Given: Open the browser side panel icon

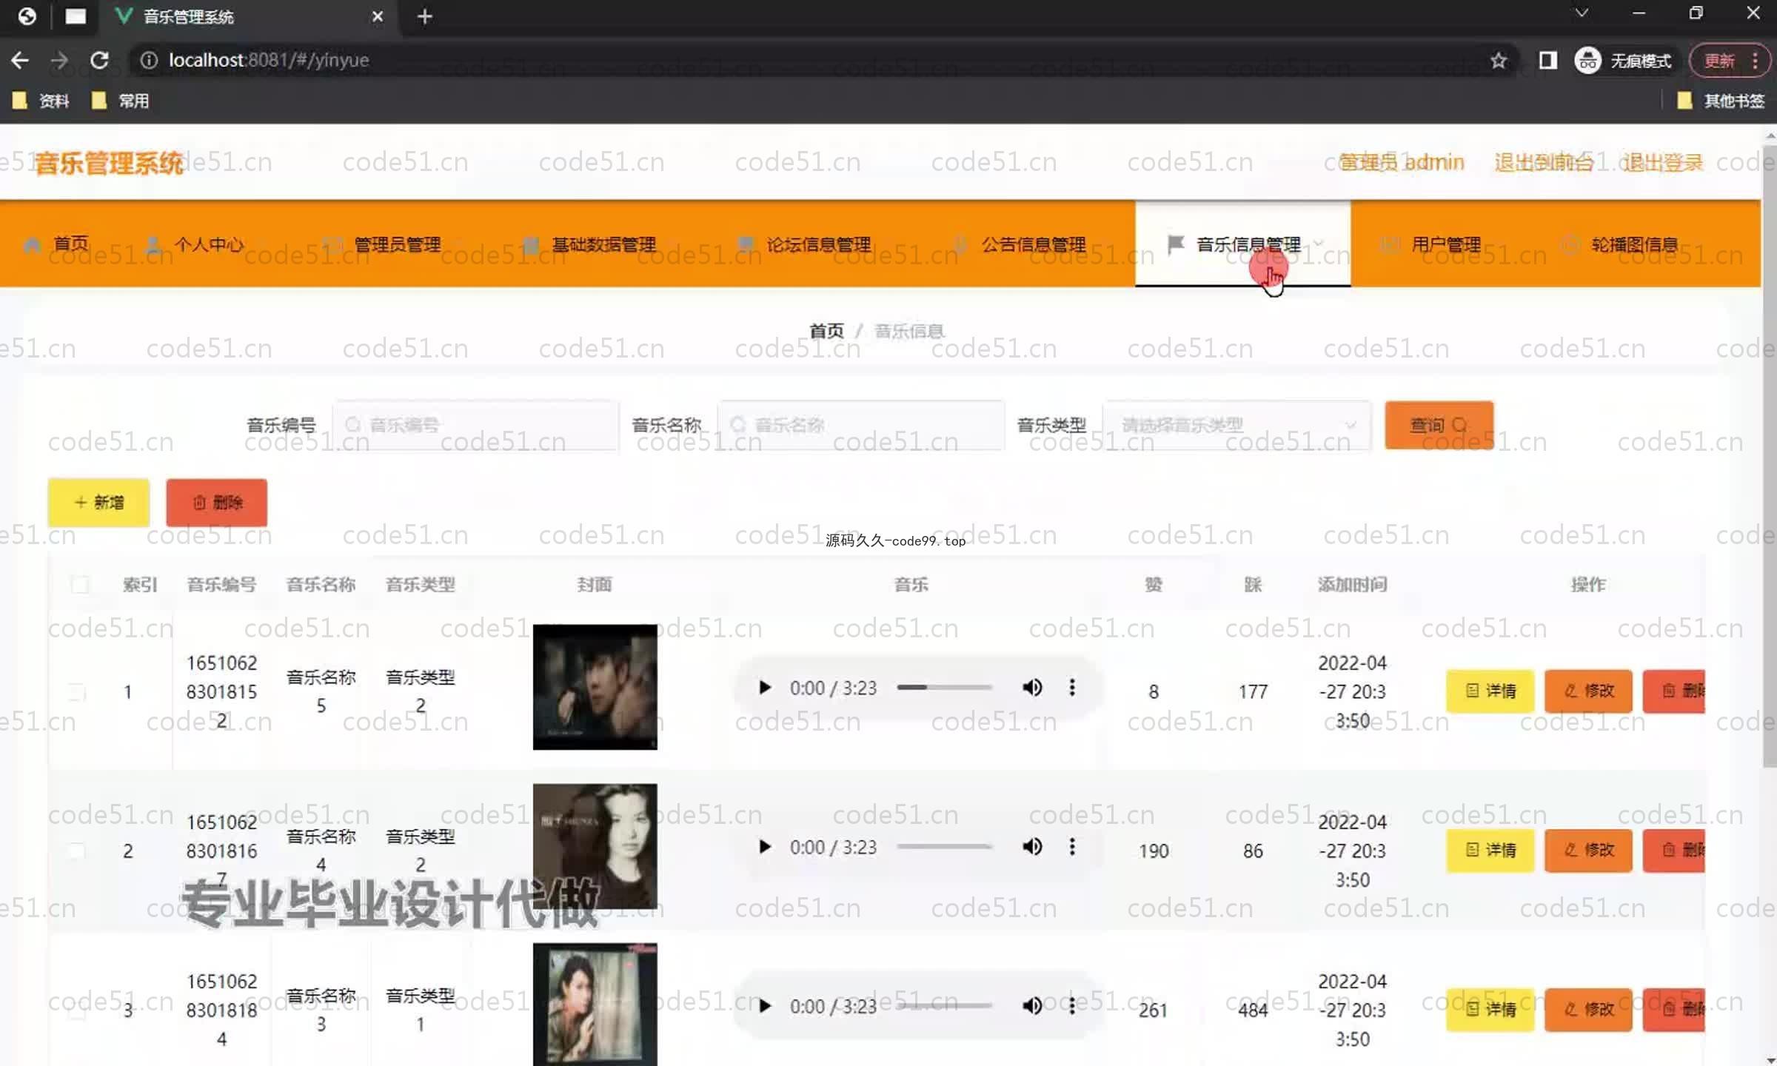Looking at the screenshot, I should [x=1547, y=60].
